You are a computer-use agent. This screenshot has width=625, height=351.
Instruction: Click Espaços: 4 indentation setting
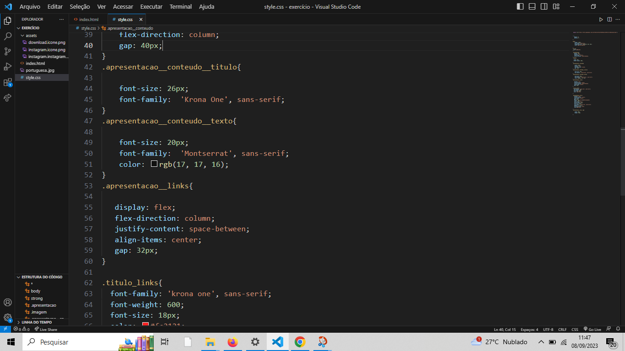[x=529, y=329]
